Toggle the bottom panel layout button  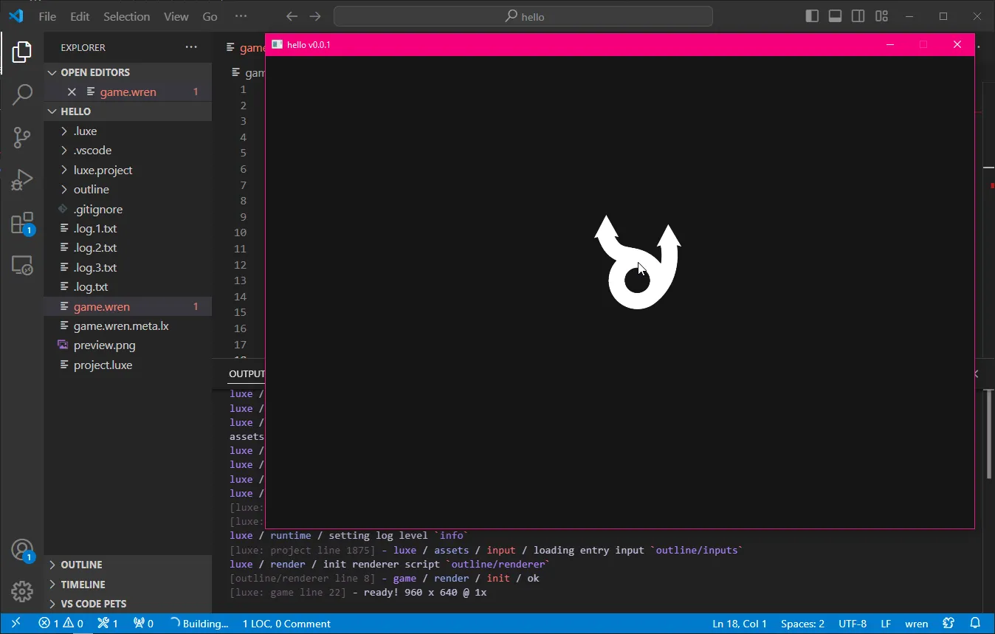coord(835,16)
